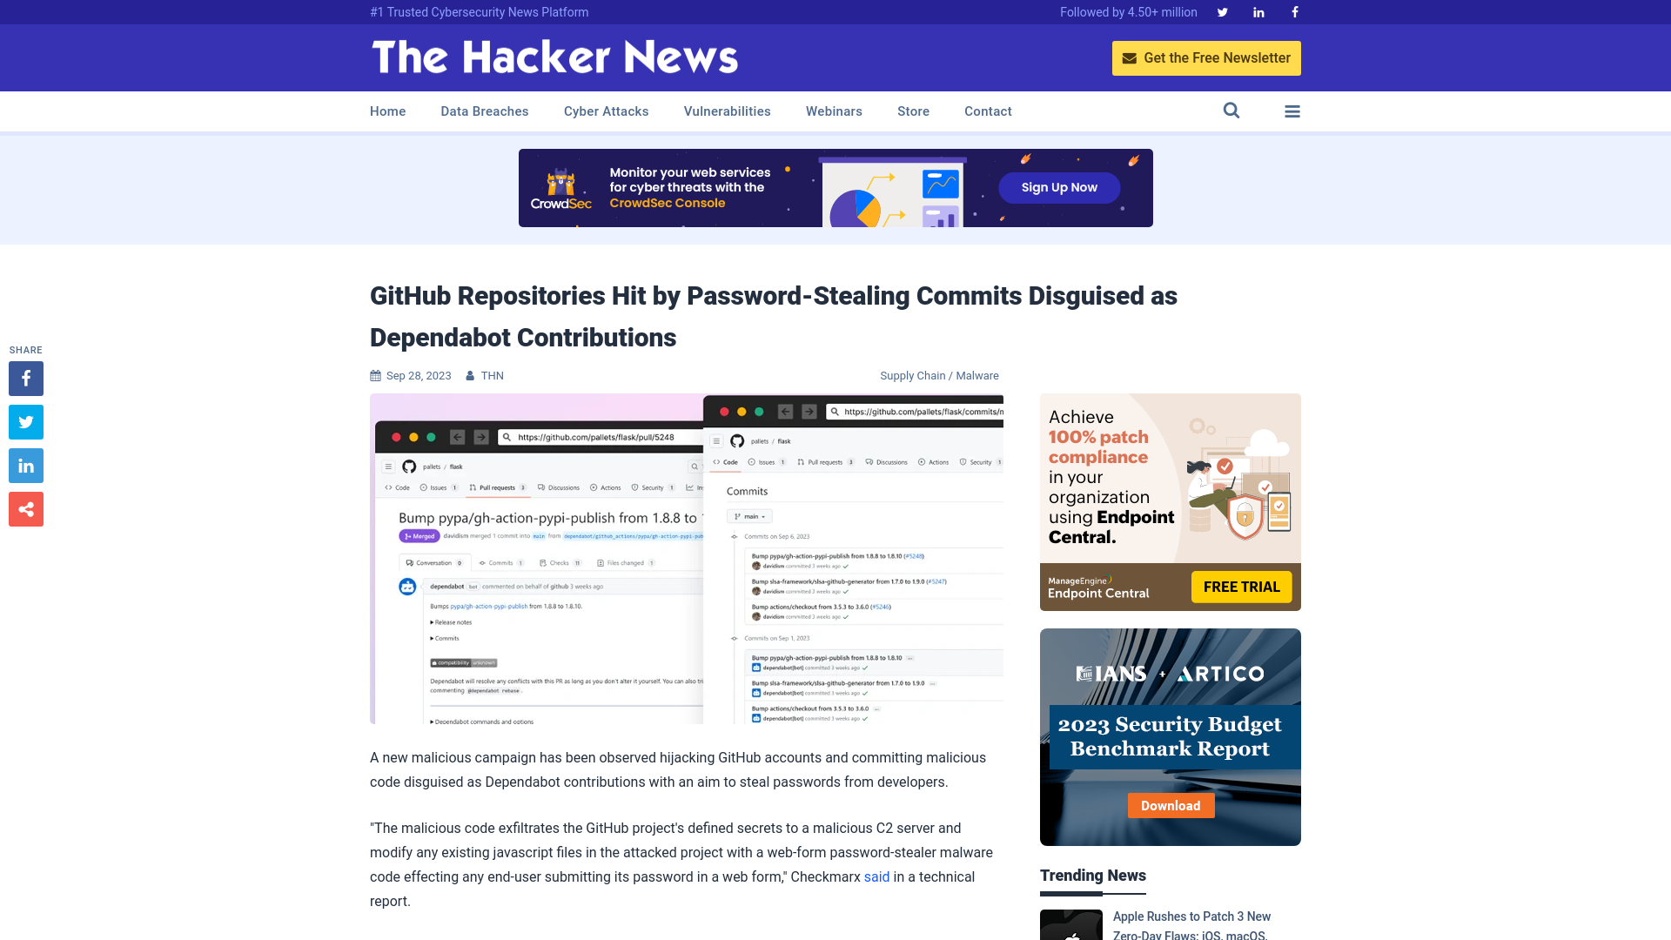This screenshot has width=1671, height=940.
Task: Expand the Supply Chain category tag
Action: pos(911,375)
